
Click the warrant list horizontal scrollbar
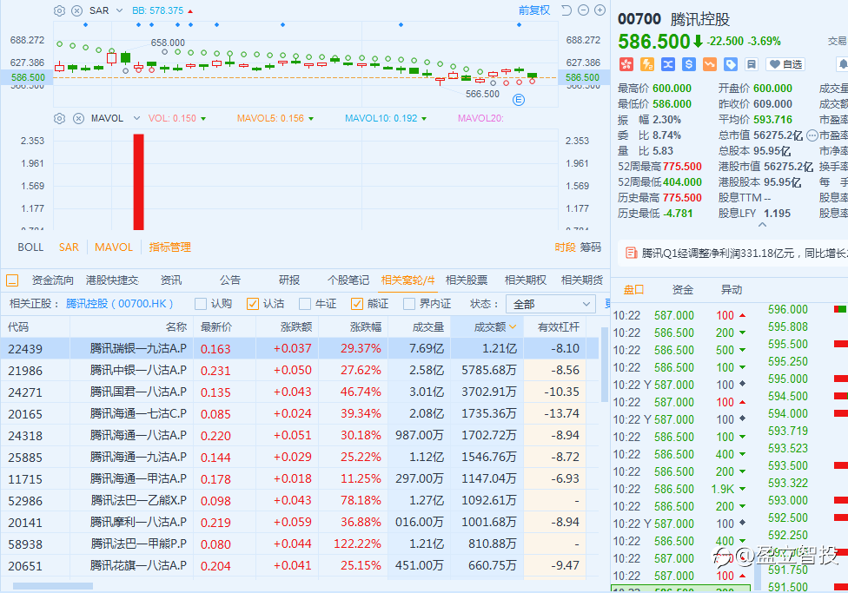52,586
